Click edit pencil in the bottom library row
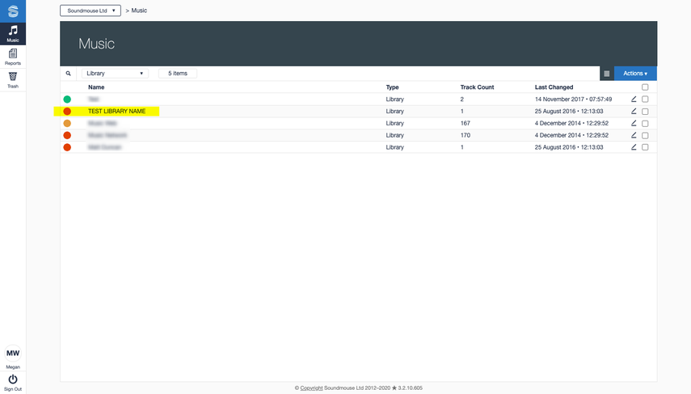691x394 pixels. (x=634, y=147)
